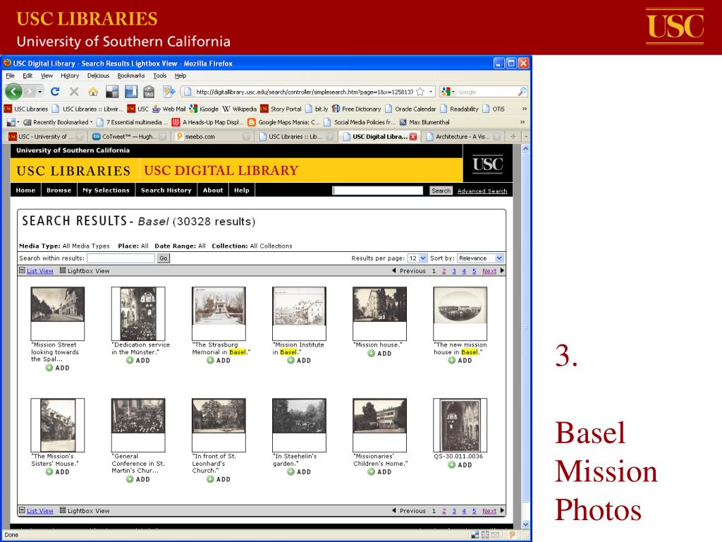The width and height of the screenshot is (722, 542).
Task: Open the Tools menu
Action: pyautogui.click(x=160, y=76)
